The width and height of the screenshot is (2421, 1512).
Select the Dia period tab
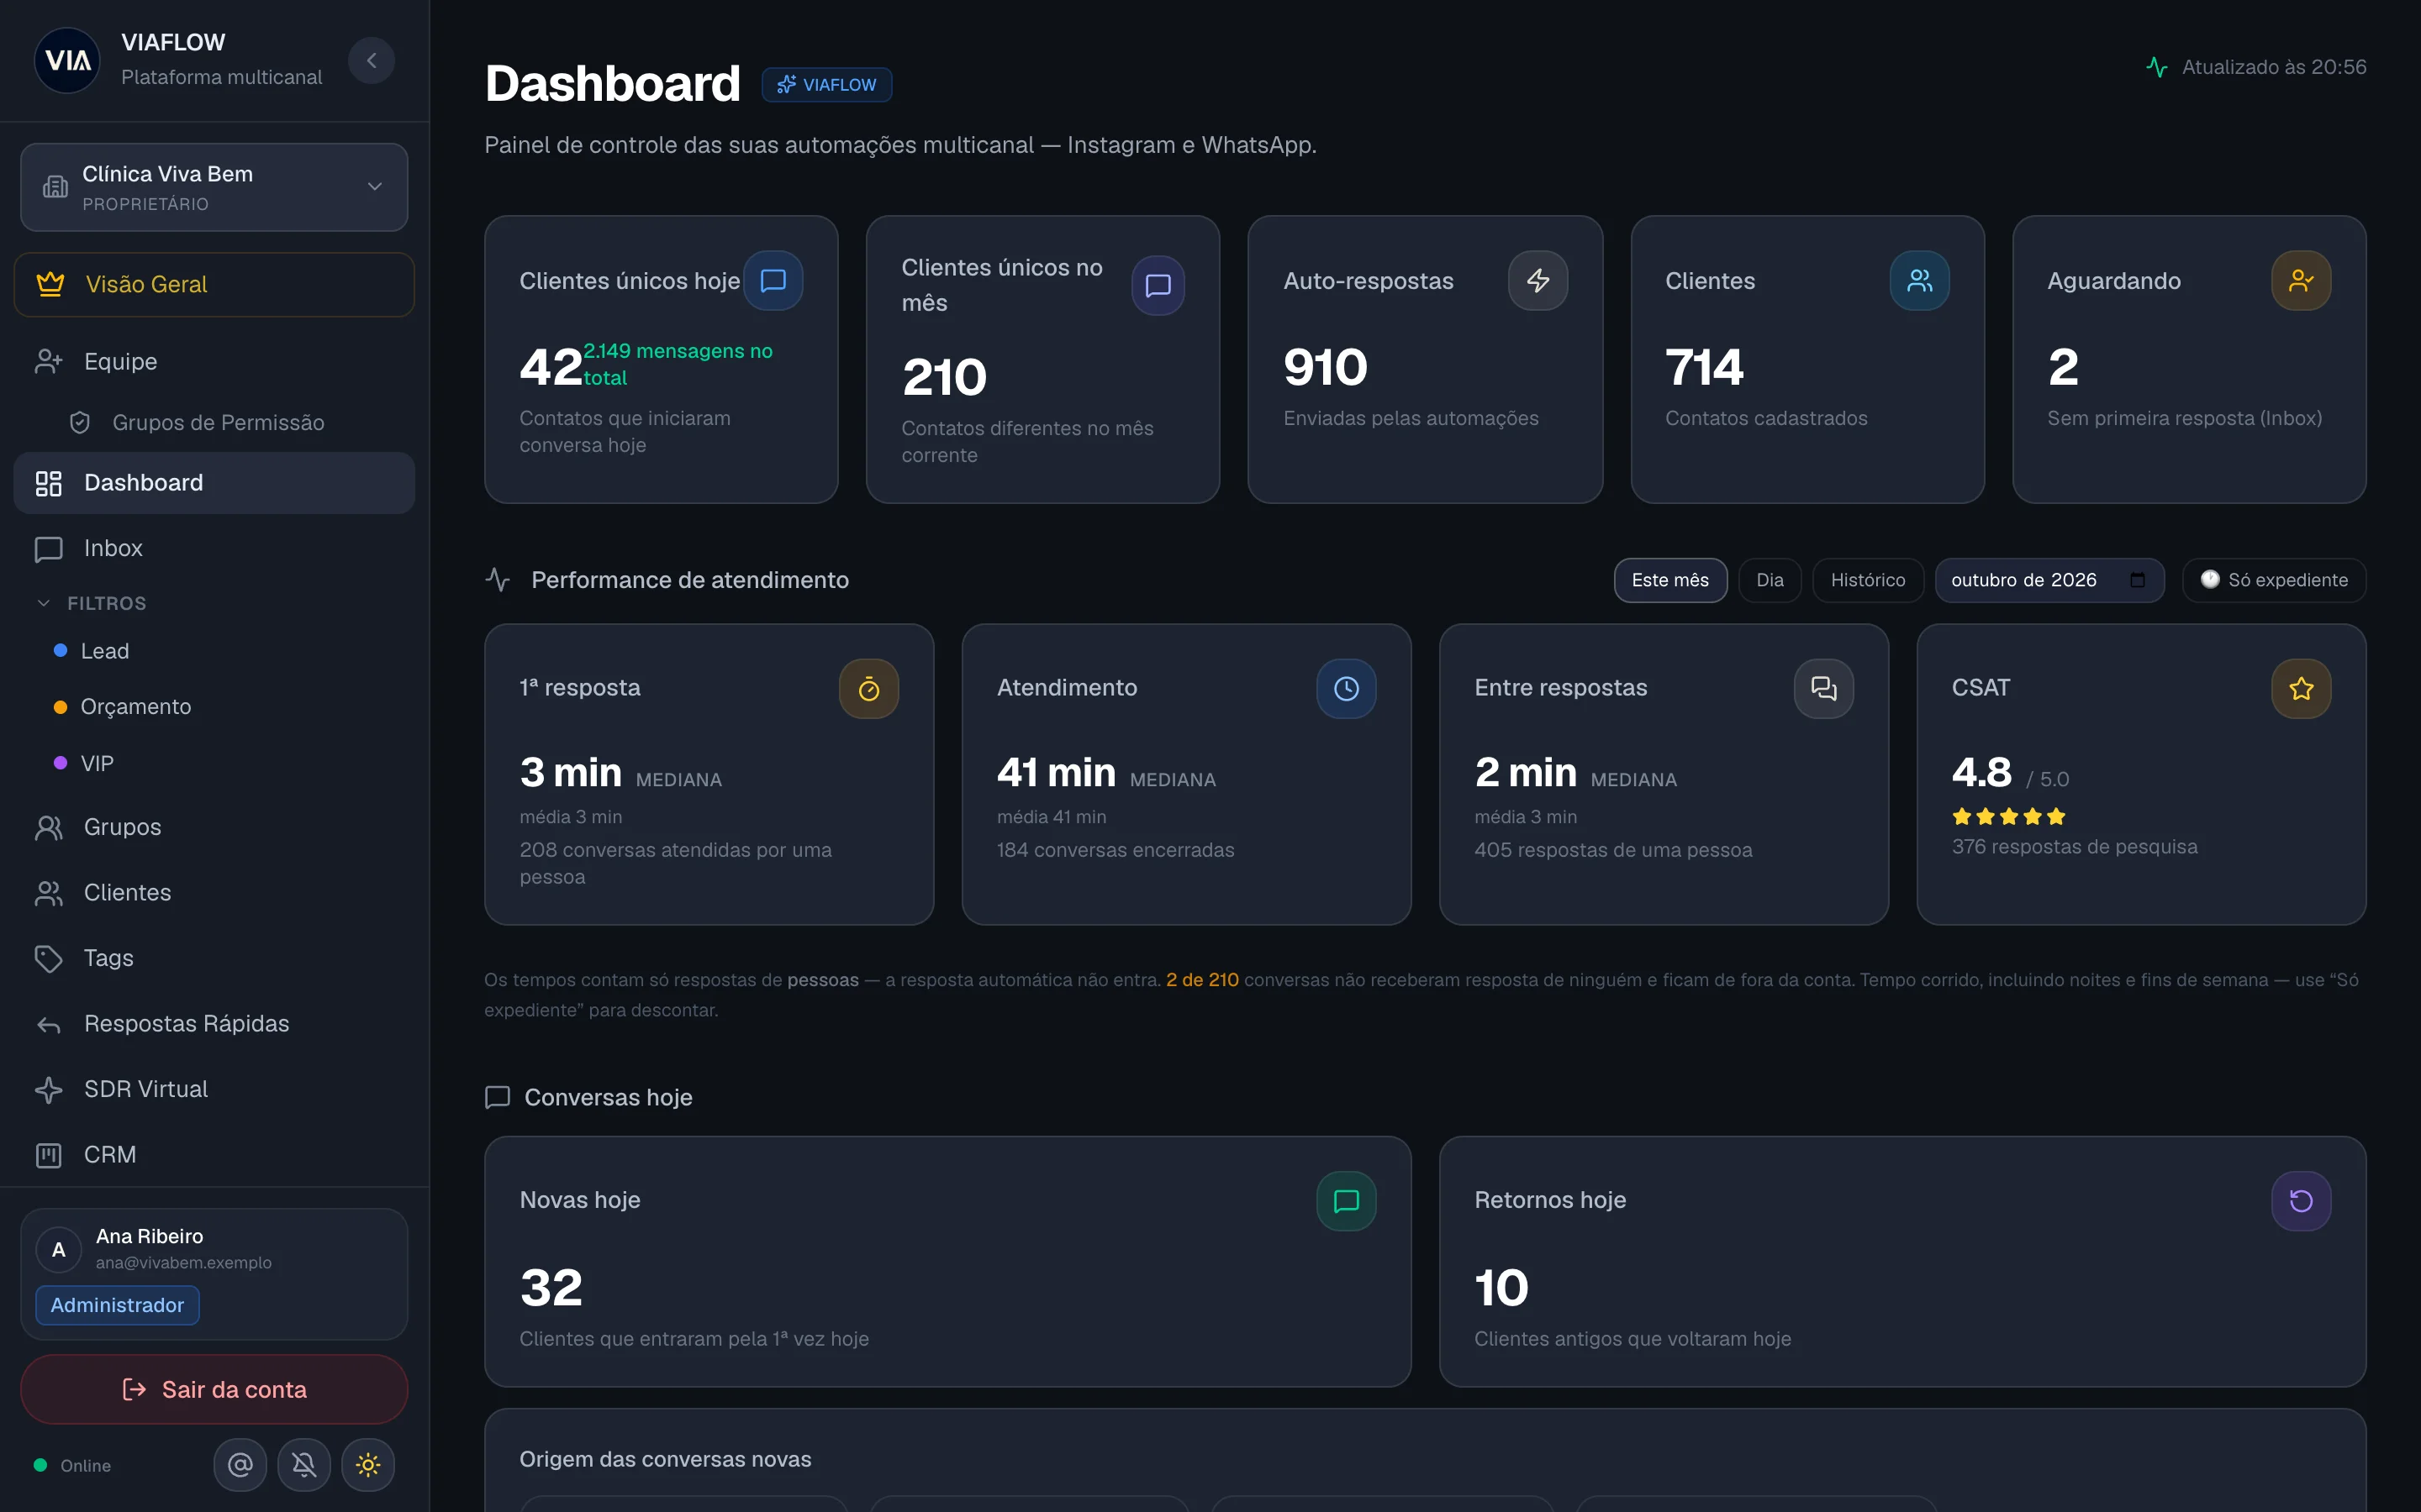coord(1770,581)
